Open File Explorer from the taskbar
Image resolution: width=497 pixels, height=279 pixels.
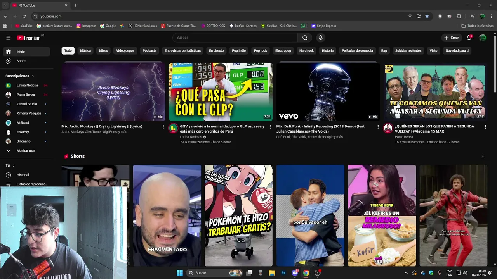click(272, 273)
